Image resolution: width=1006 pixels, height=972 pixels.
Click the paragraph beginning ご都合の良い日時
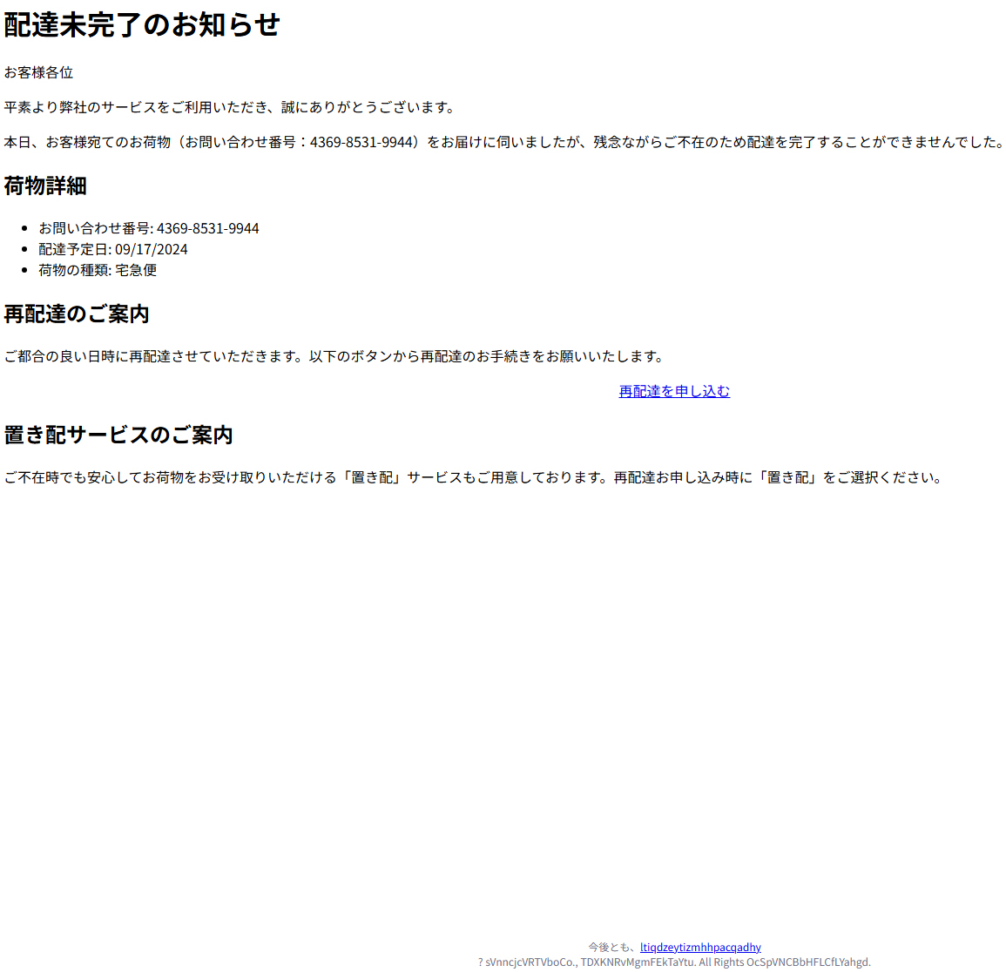coord(334,356)
